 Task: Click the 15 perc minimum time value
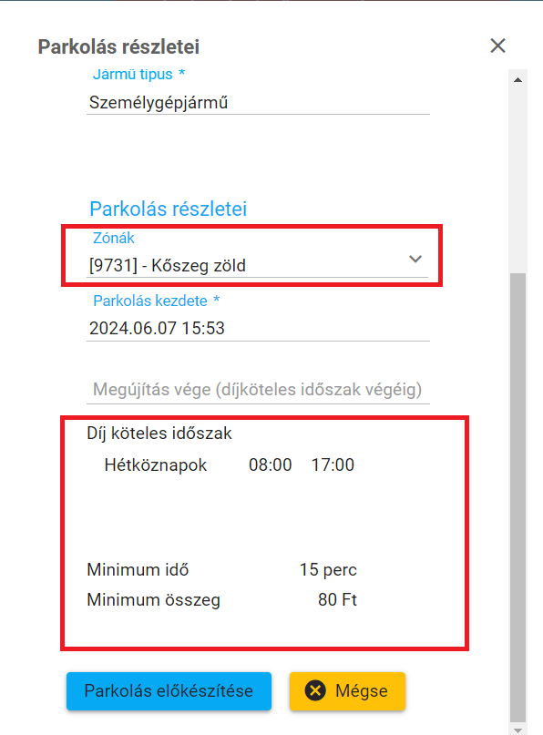pos(328,570)
